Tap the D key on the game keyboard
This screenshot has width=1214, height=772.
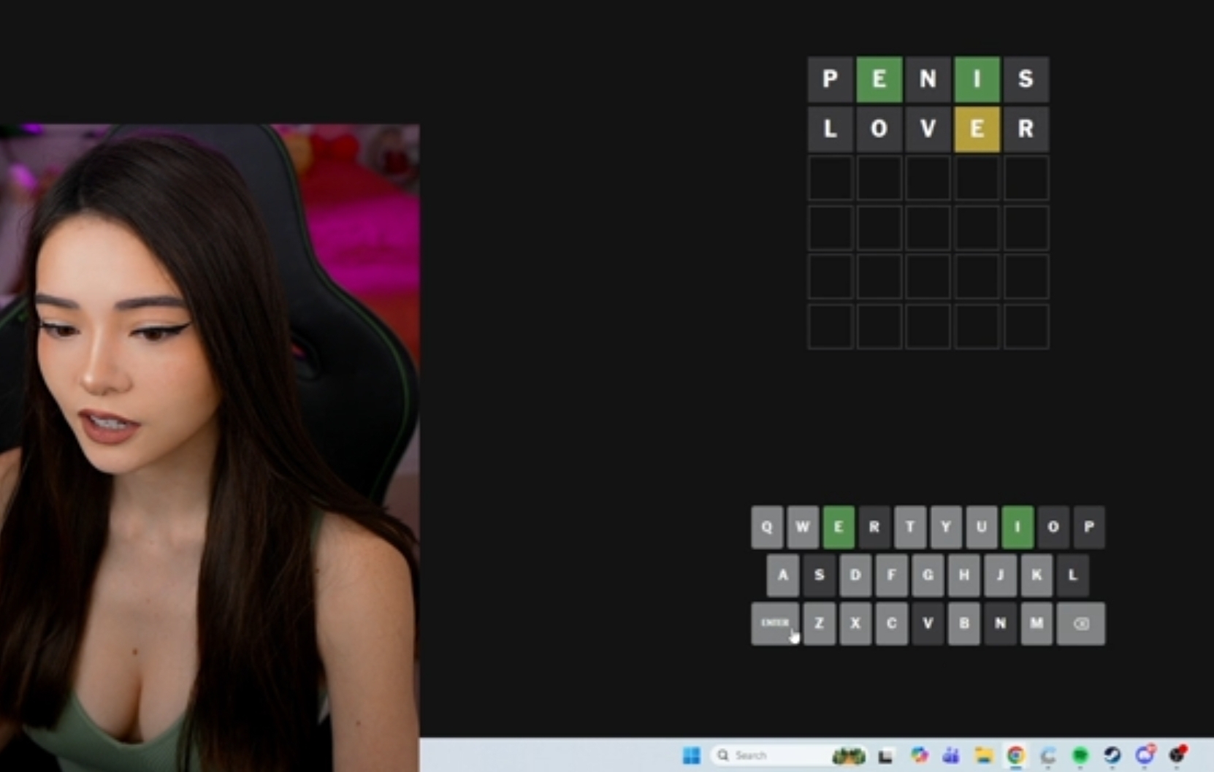click(855, 576)
